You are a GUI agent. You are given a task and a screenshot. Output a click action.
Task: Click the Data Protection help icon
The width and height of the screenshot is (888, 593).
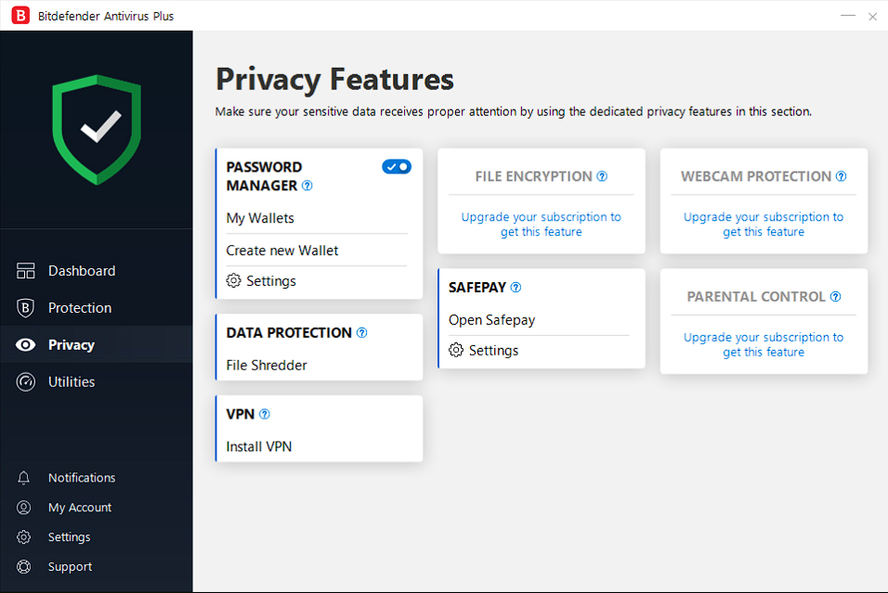pyautogui.click(x=362, y=332)
